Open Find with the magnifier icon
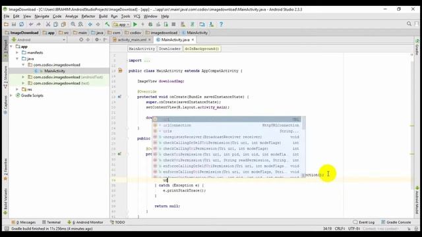The image size is (422, 237). (73, 24)
